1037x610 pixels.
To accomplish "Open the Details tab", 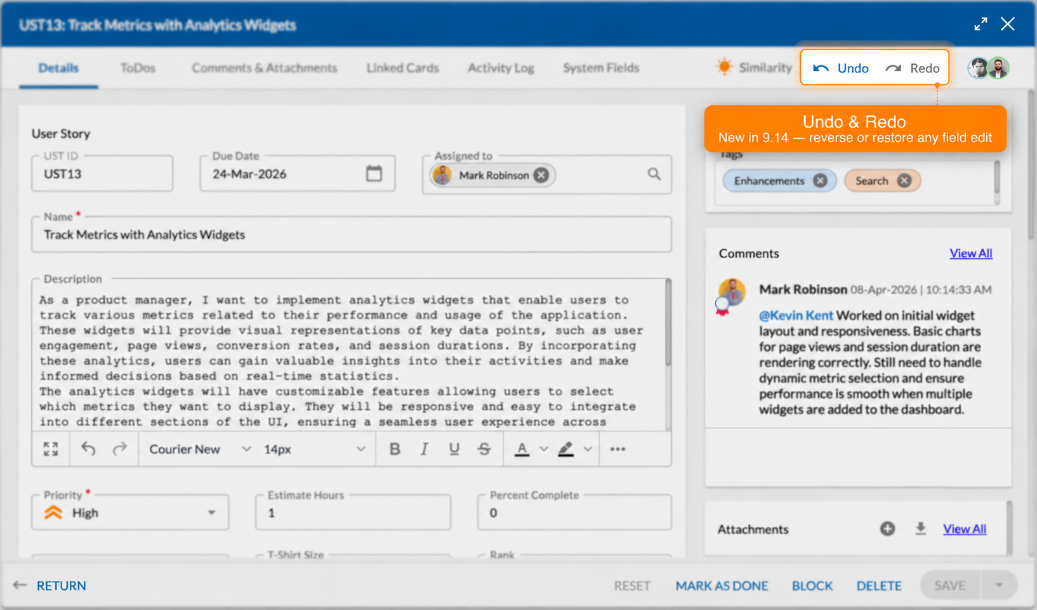I will pyautogui.click(x=58, y=68).
